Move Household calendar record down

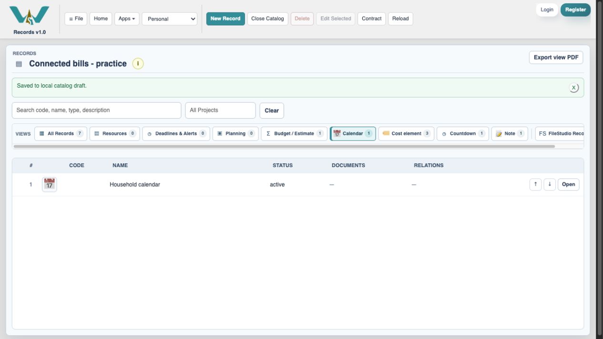coord(550,185)
